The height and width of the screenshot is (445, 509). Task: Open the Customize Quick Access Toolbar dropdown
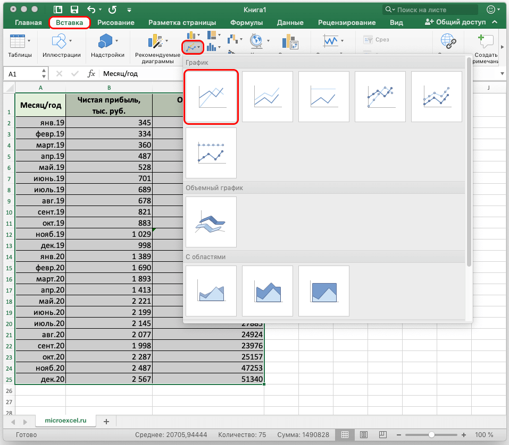click(x=129, y=10)
